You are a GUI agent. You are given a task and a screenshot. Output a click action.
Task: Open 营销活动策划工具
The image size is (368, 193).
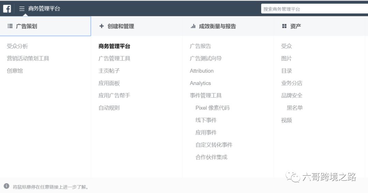point(28,58)
